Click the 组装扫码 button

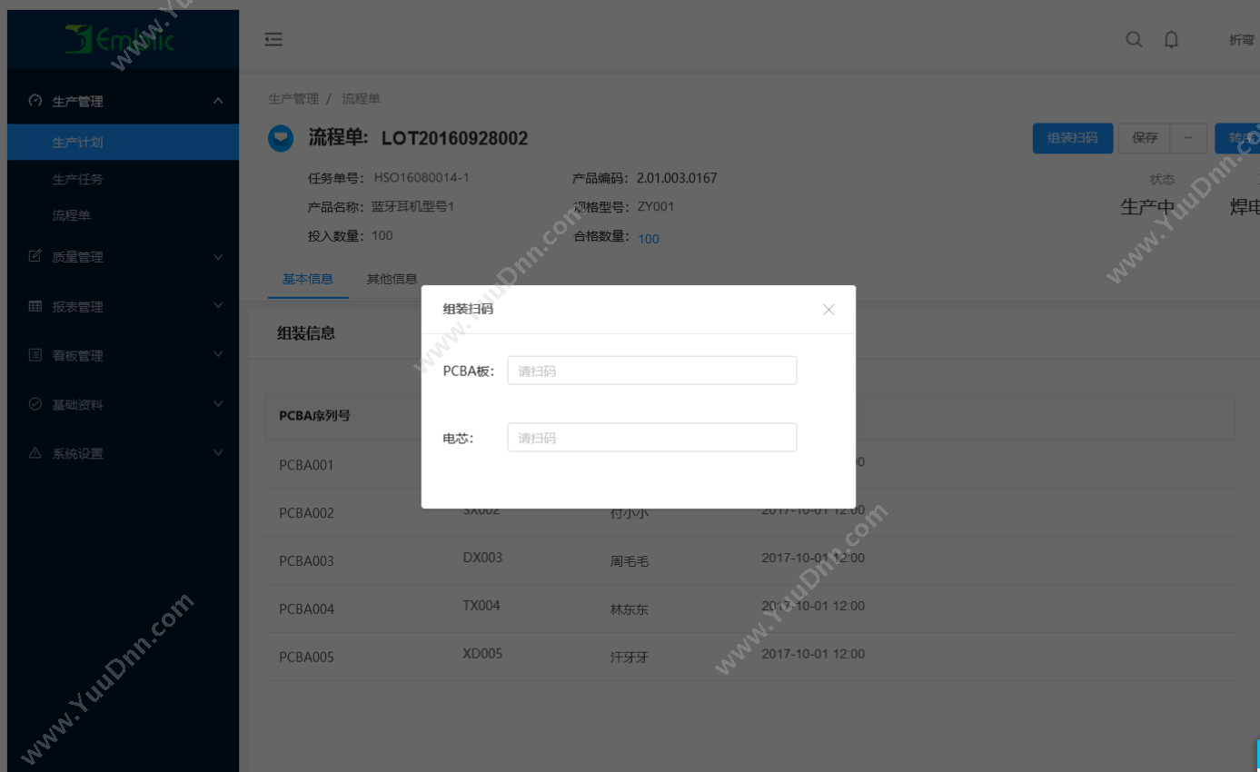(1073, 138)
